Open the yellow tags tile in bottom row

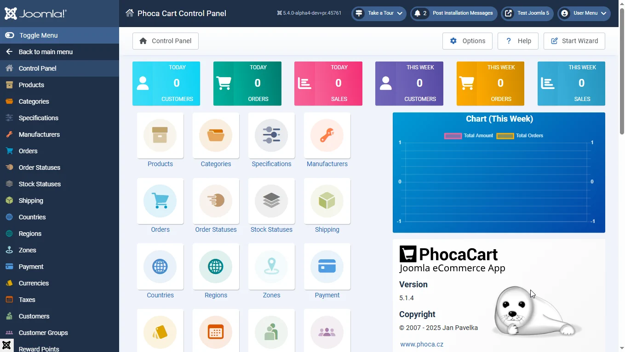coord(160,330)
